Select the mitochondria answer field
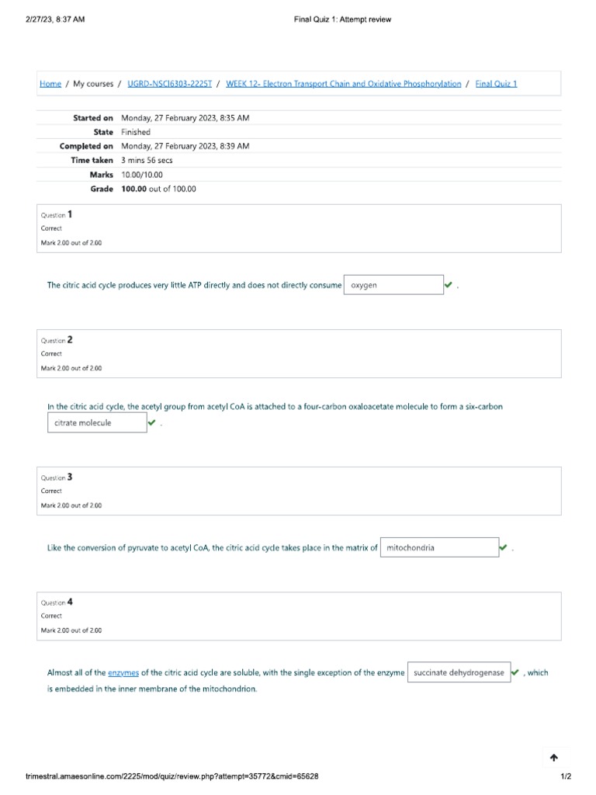 (x=438, y=547)
